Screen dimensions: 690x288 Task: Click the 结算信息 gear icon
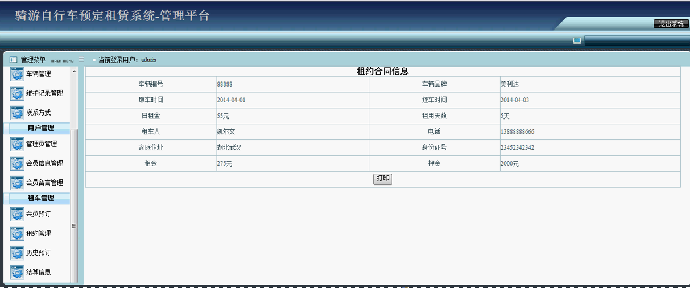coord(17,272)
